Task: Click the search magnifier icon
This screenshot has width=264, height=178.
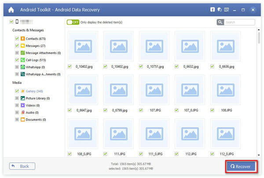Action: pos(220,22)
